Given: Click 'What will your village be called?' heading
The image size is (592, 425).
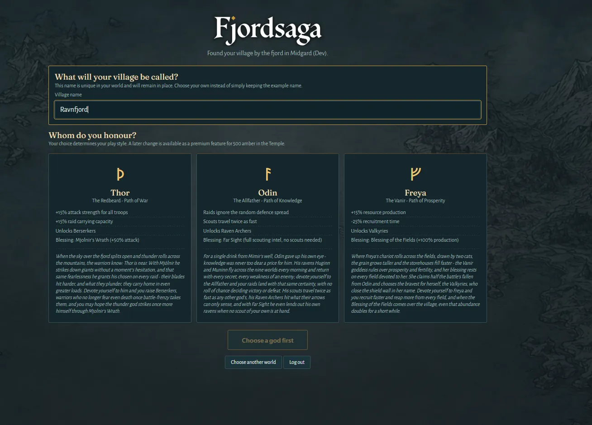Looking at the screenshot, I should (116, 77).
